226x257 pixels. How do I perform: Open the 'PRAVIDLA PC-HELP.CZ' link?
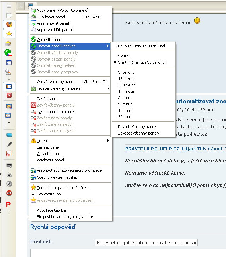coord(152,149)
